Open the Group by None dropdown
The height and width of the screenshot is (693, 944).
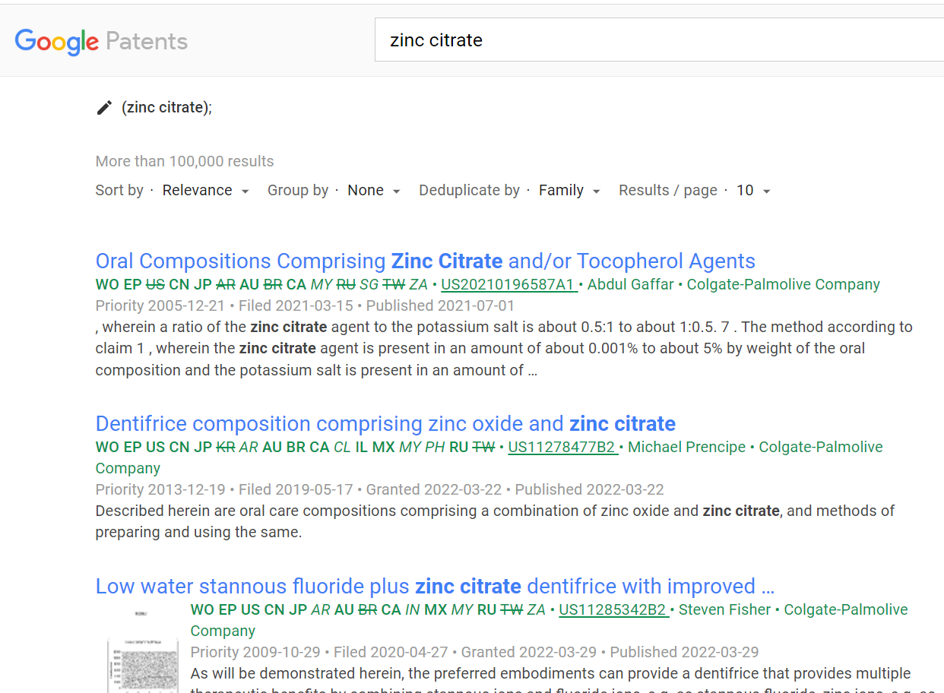click(x=374, y=191)
